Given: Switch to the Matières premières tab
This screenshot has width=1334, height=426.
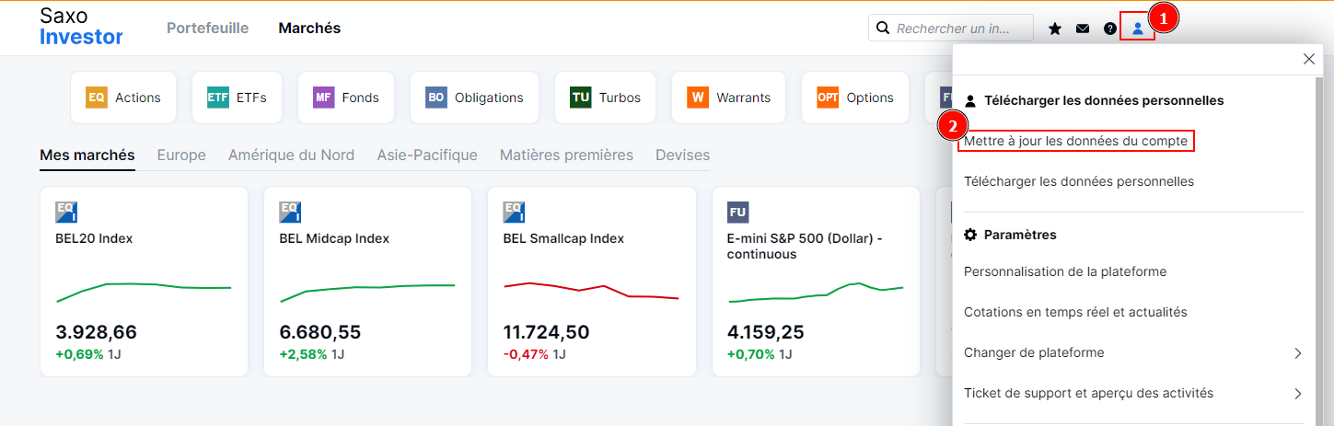Looking at the screenshot, I should [x=566, y=155].
